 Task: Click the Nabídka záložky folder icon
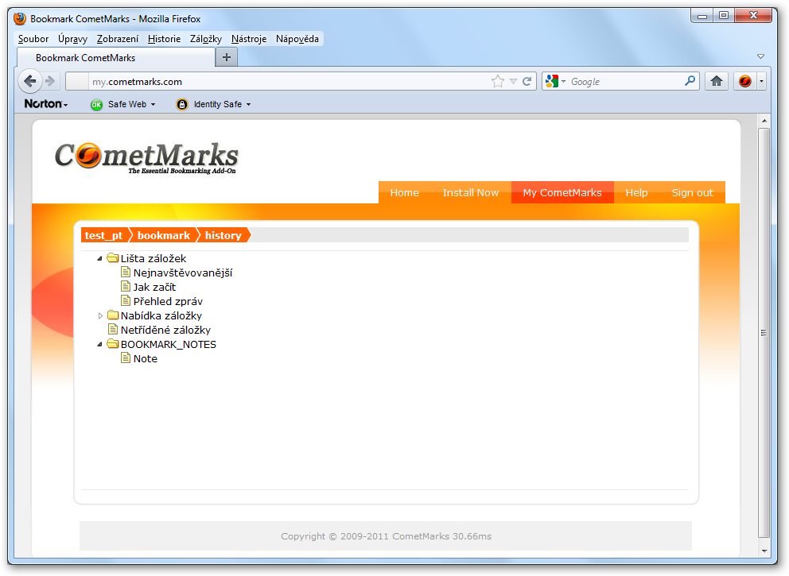[113, 315]
